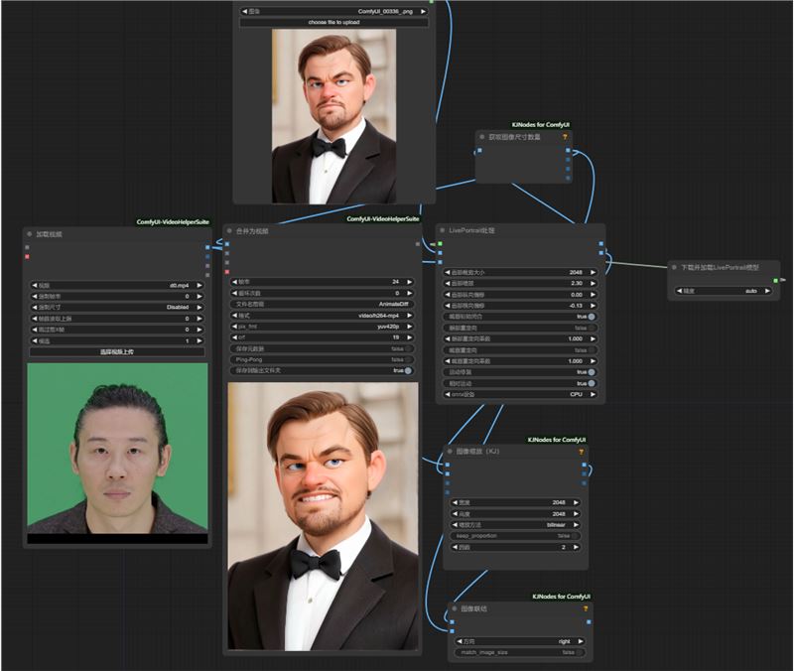
Task: Click the choose file to upload button
Action: [333, 22]
